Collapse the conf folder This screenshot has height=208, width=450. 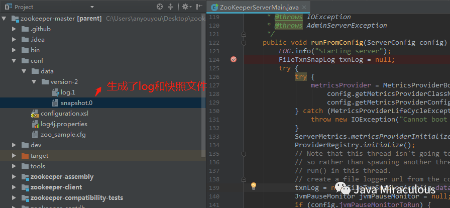tap(14, 61)
